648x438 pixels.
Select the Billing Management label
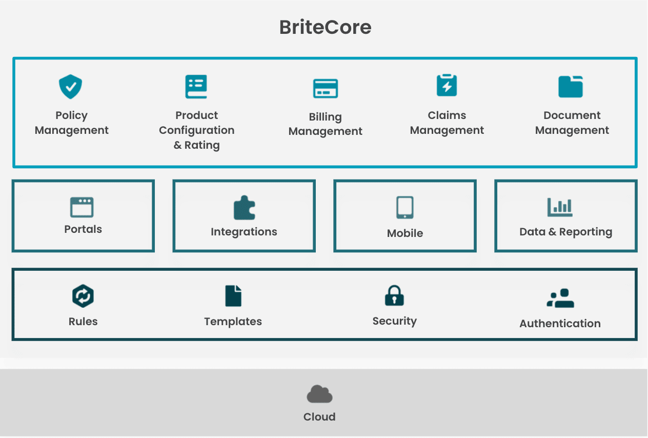326,125
